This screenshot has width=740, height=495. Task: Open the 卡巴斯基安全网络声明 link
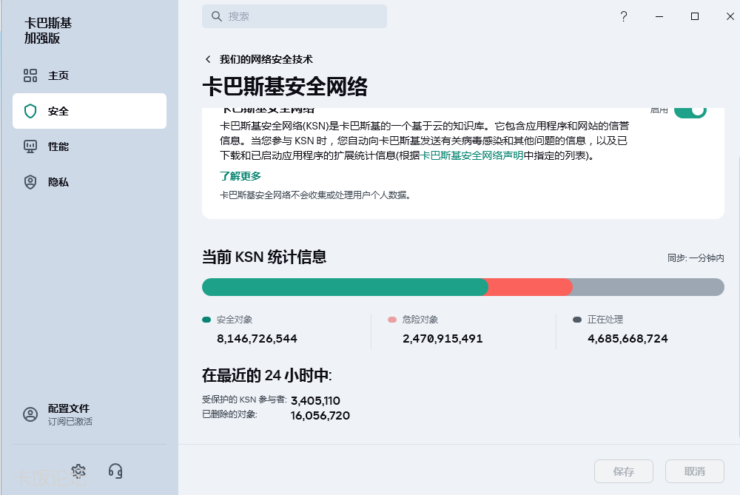472,156
